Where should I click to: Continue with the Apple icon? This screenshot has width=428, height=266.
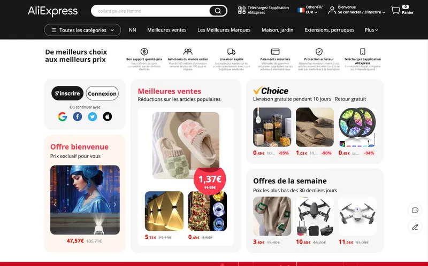(108, 116)
